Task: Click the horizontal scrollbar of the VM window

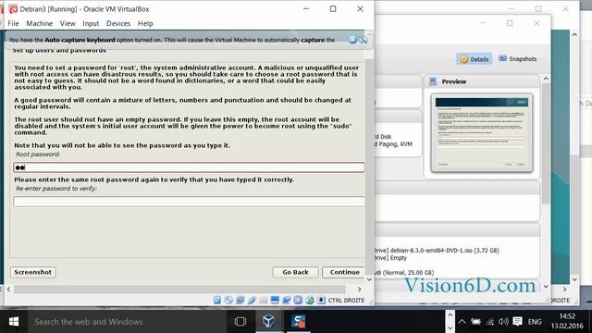Action: 179,290
